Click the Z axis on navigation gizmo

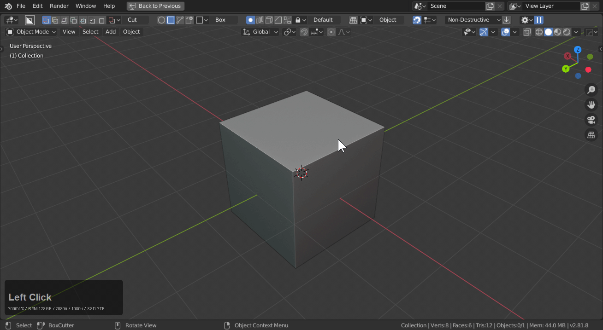click(x=578, y=50)
